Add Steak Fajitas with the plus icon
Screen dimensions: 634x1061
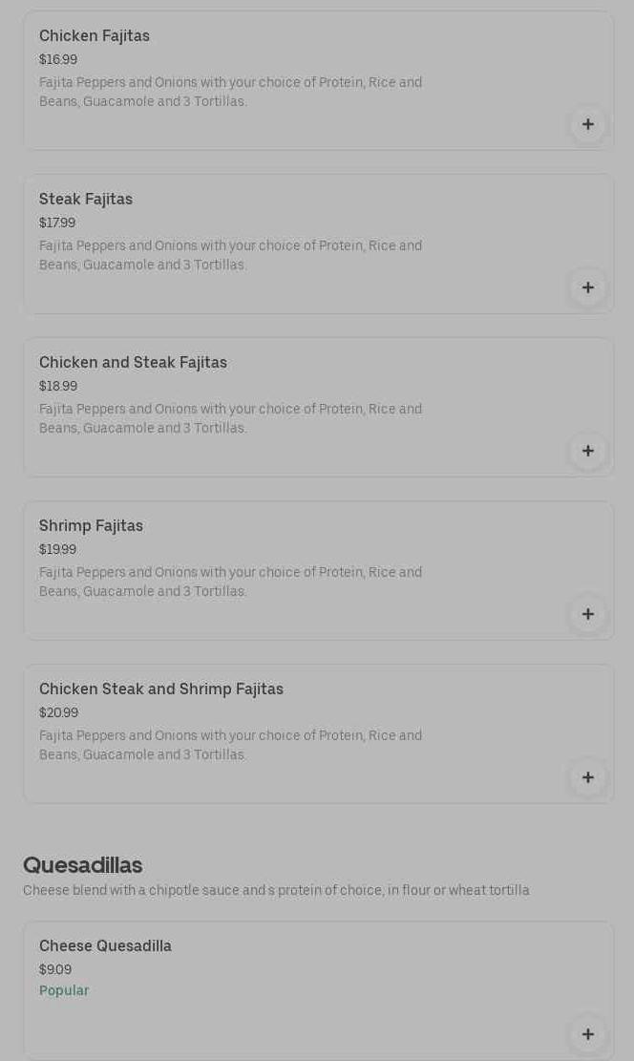(x=587, y=287)
